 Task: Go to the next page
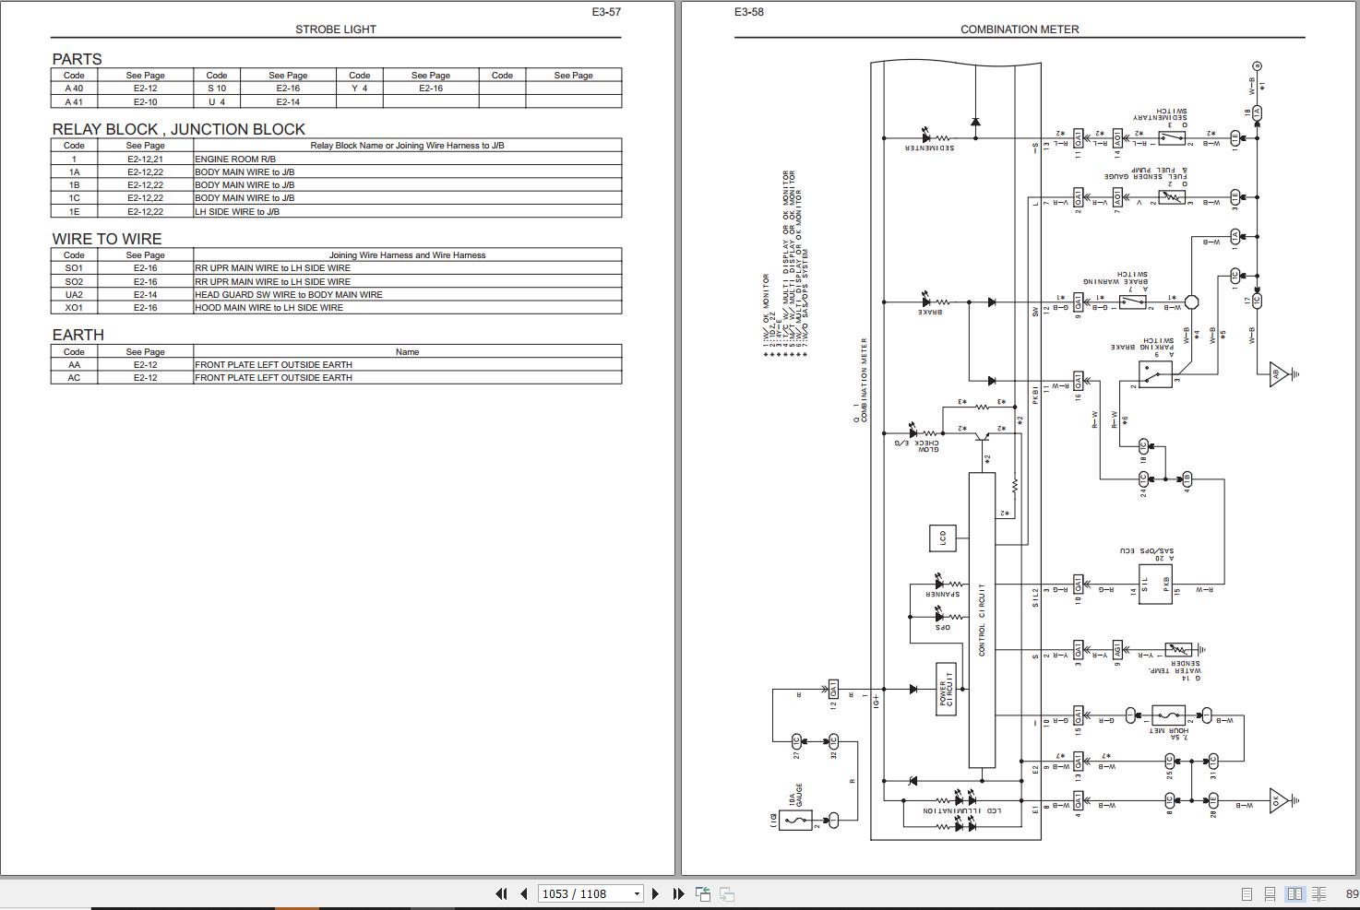[655, 893]
